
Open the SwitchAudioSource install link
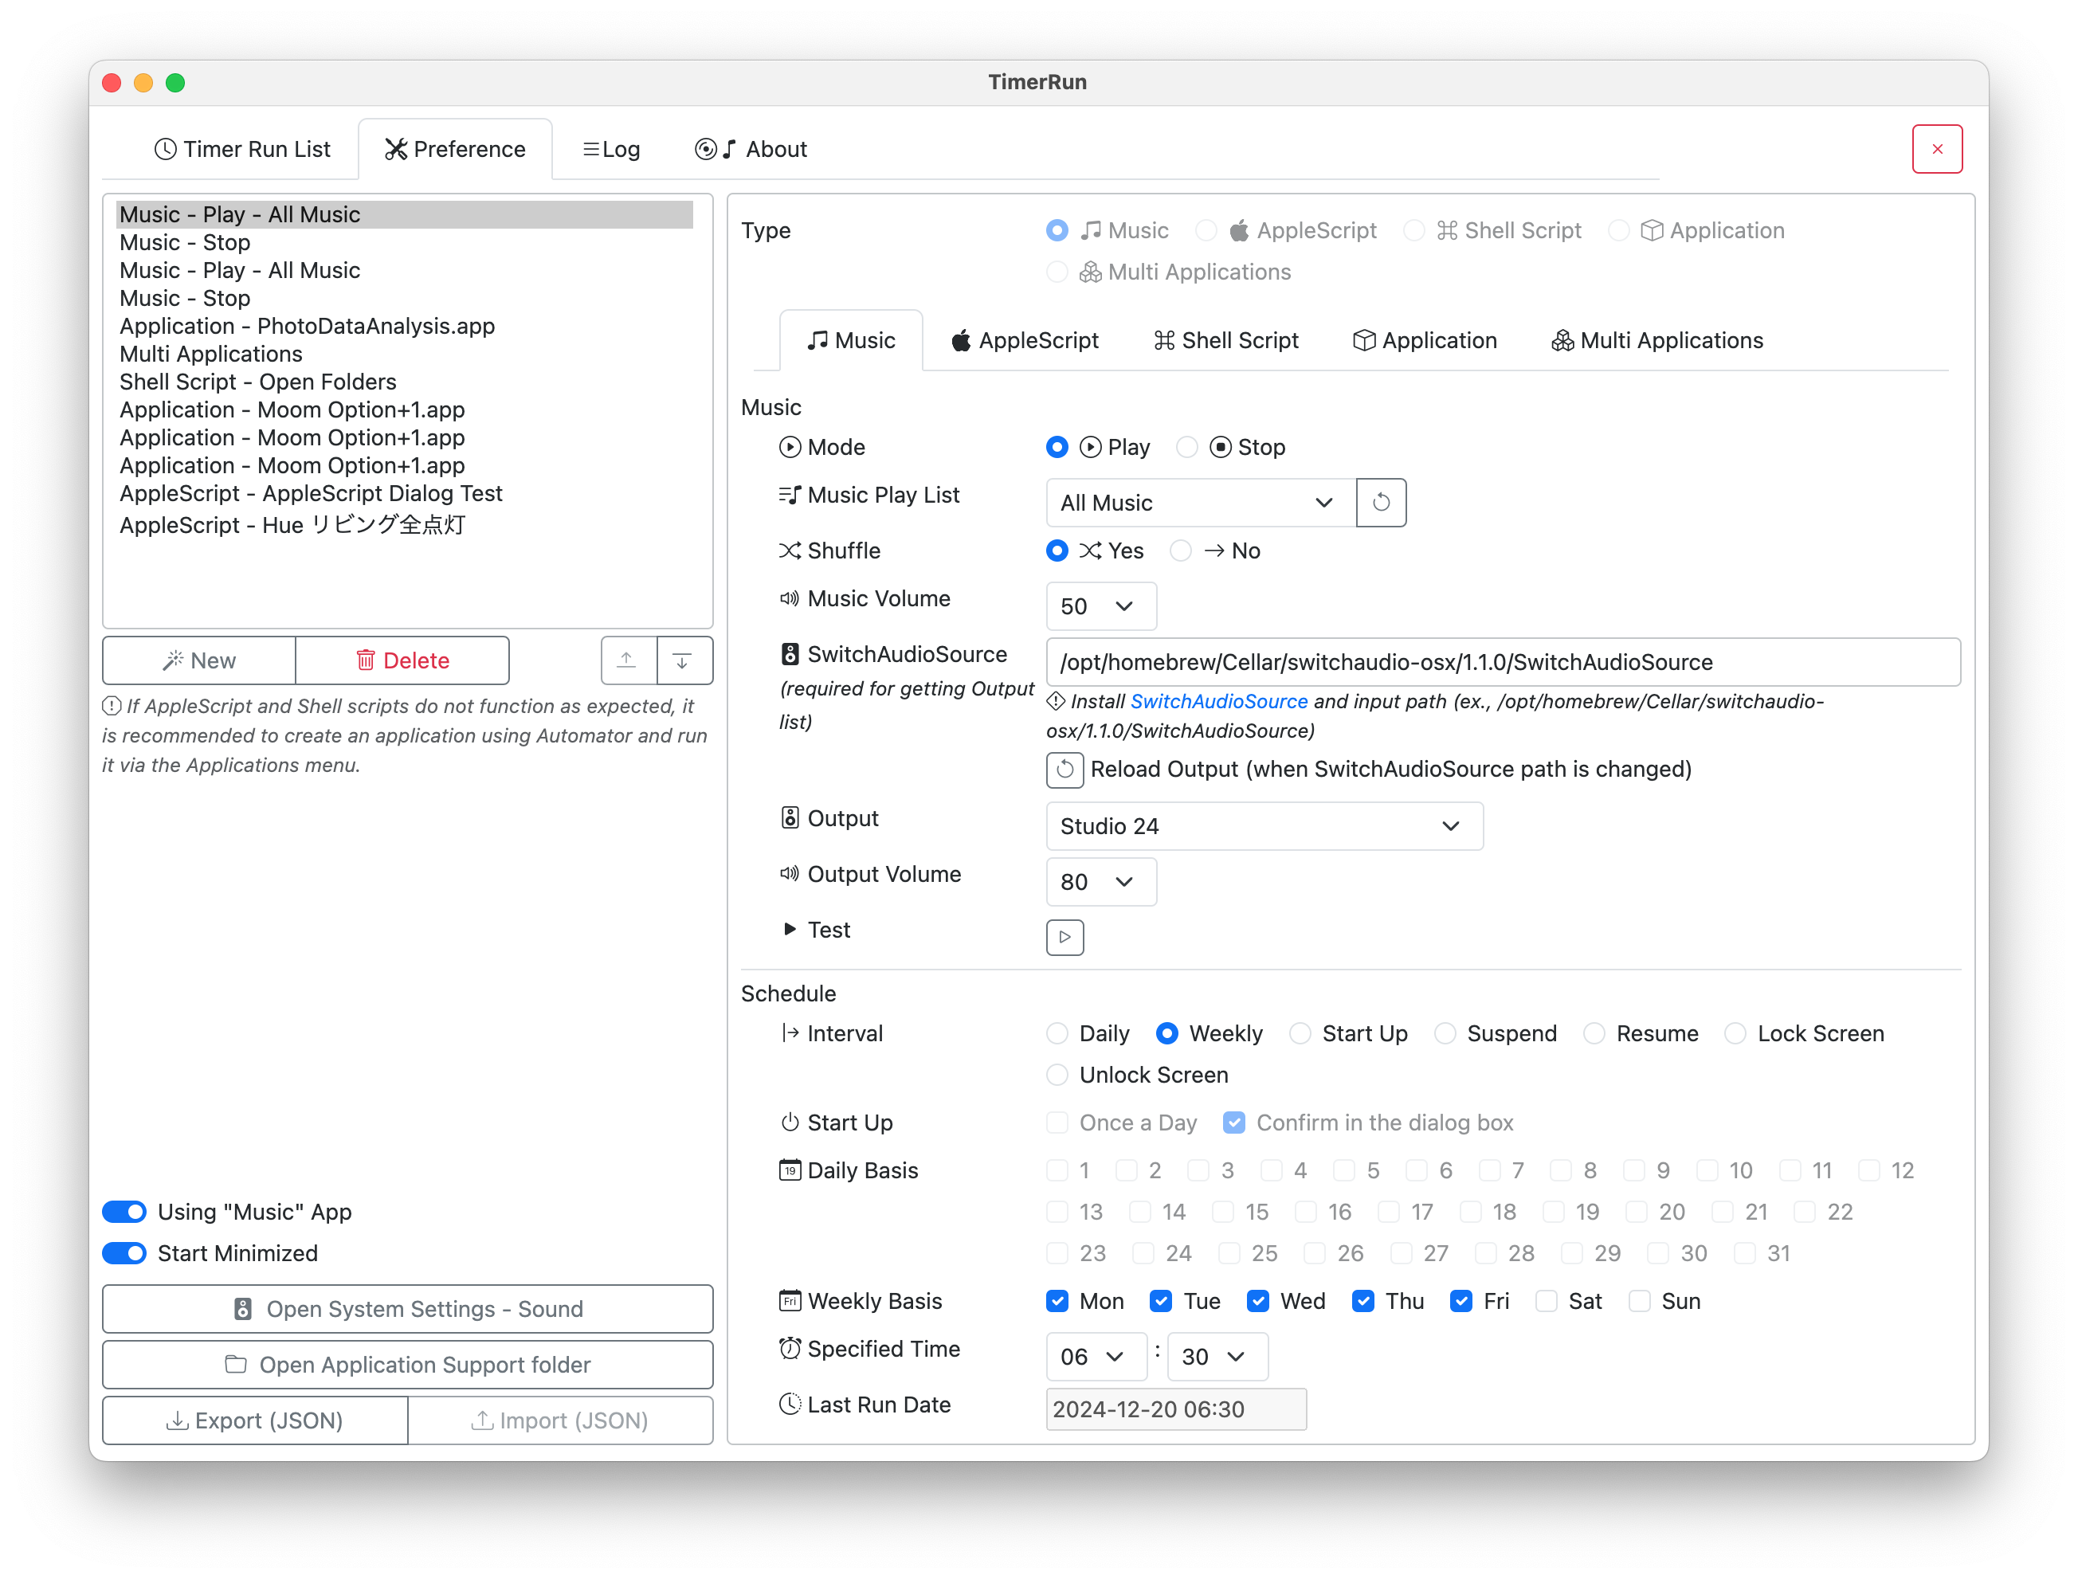[x=1218, y=701]
